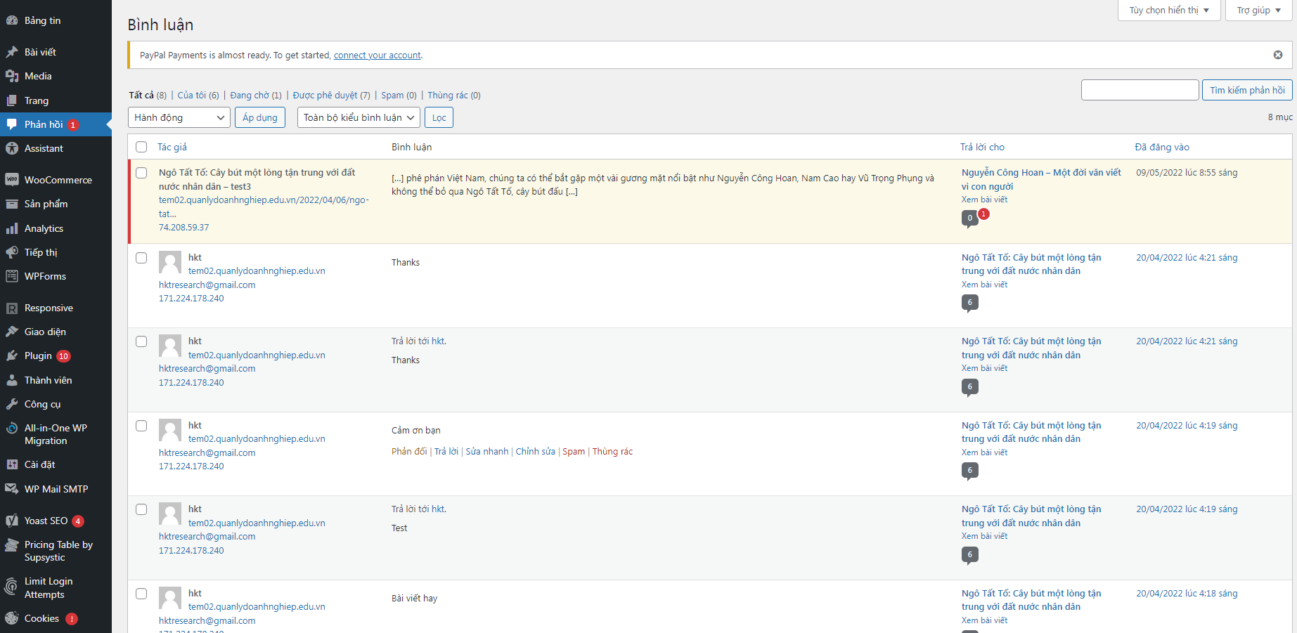Viewport: 1297px width, 633px height.
Task: Click the 'connect your account' link
Action: (377, 56)
